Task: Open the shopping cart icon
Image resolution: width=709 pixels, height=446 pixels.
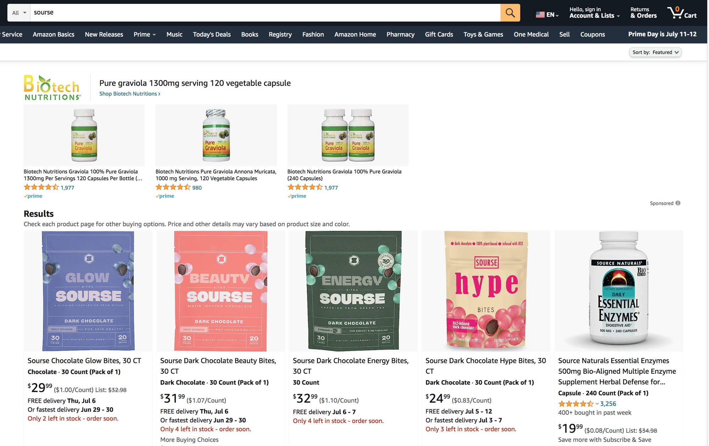Action: [x=682, y=13]
